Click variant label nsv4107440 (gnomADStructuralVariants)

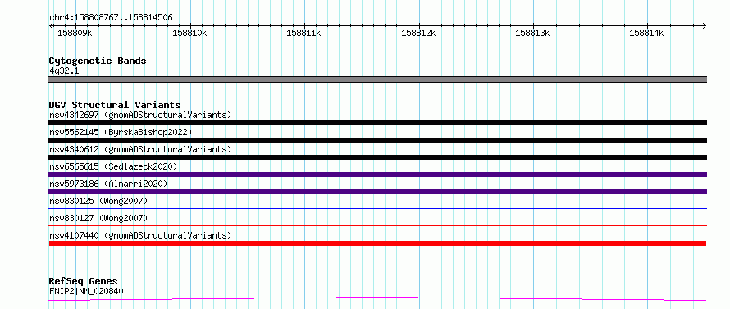(140, 235)
